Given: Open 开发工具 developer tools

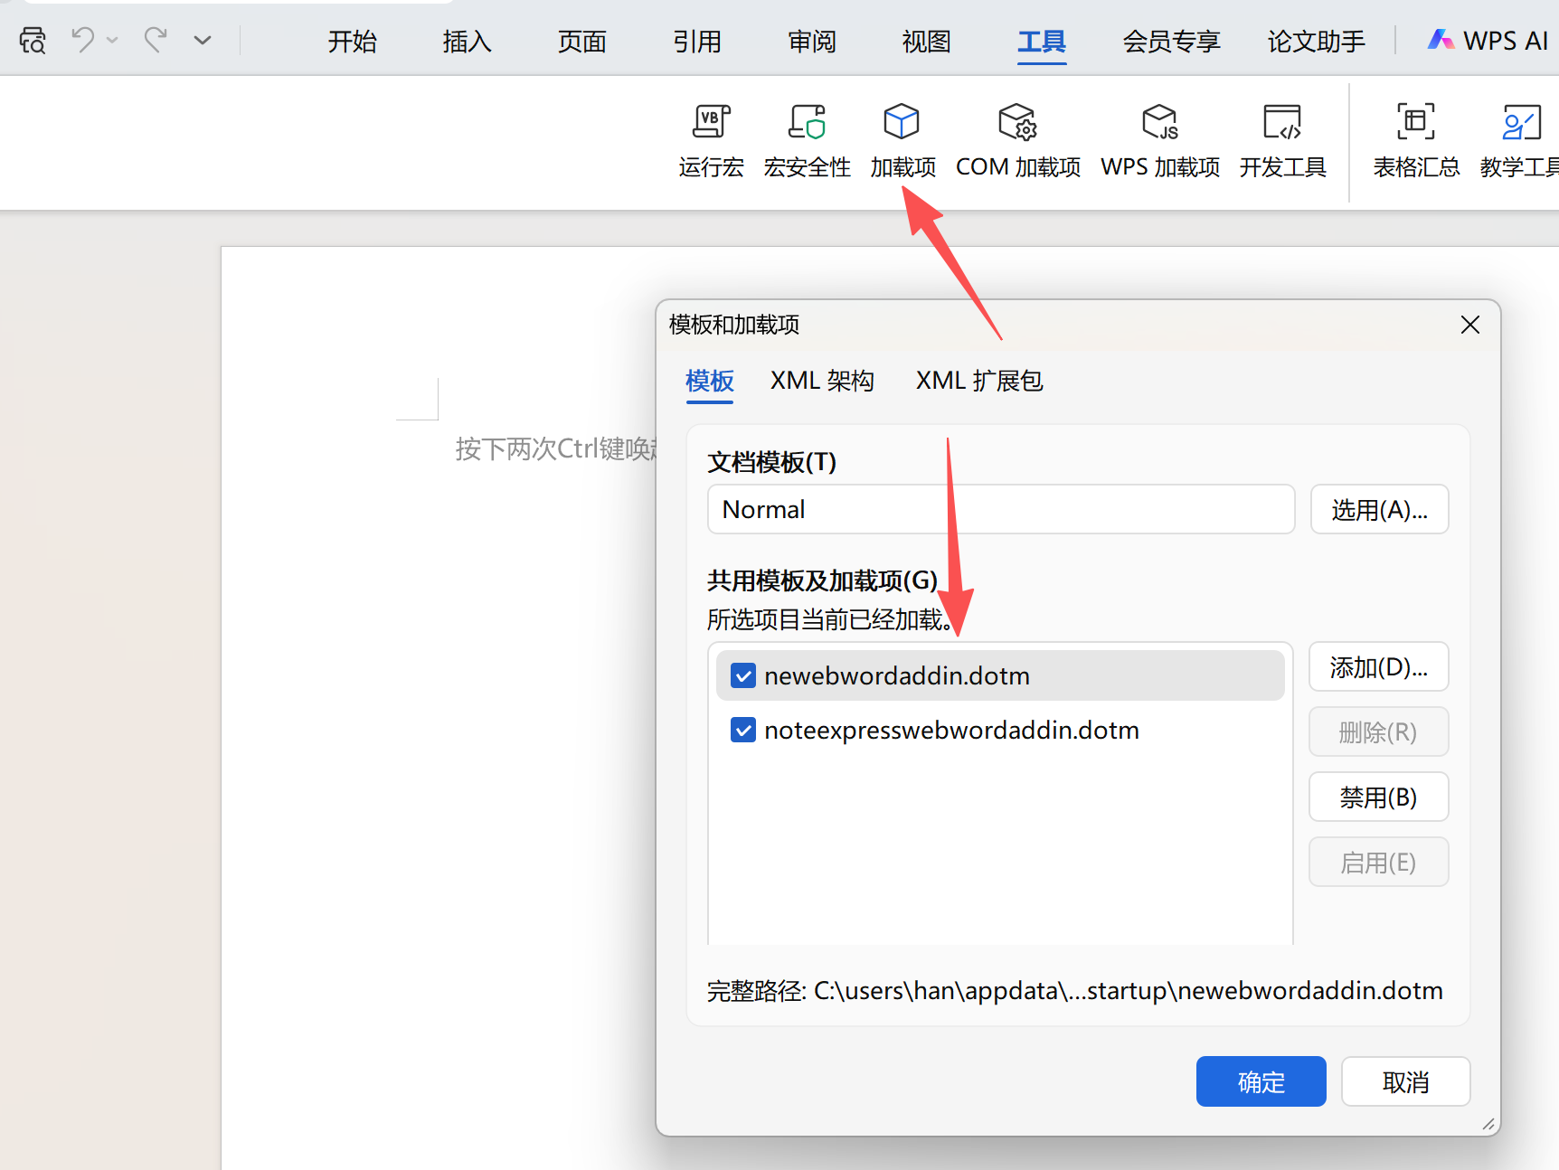Looking at the screenshot, I should tap(1282, 142).
